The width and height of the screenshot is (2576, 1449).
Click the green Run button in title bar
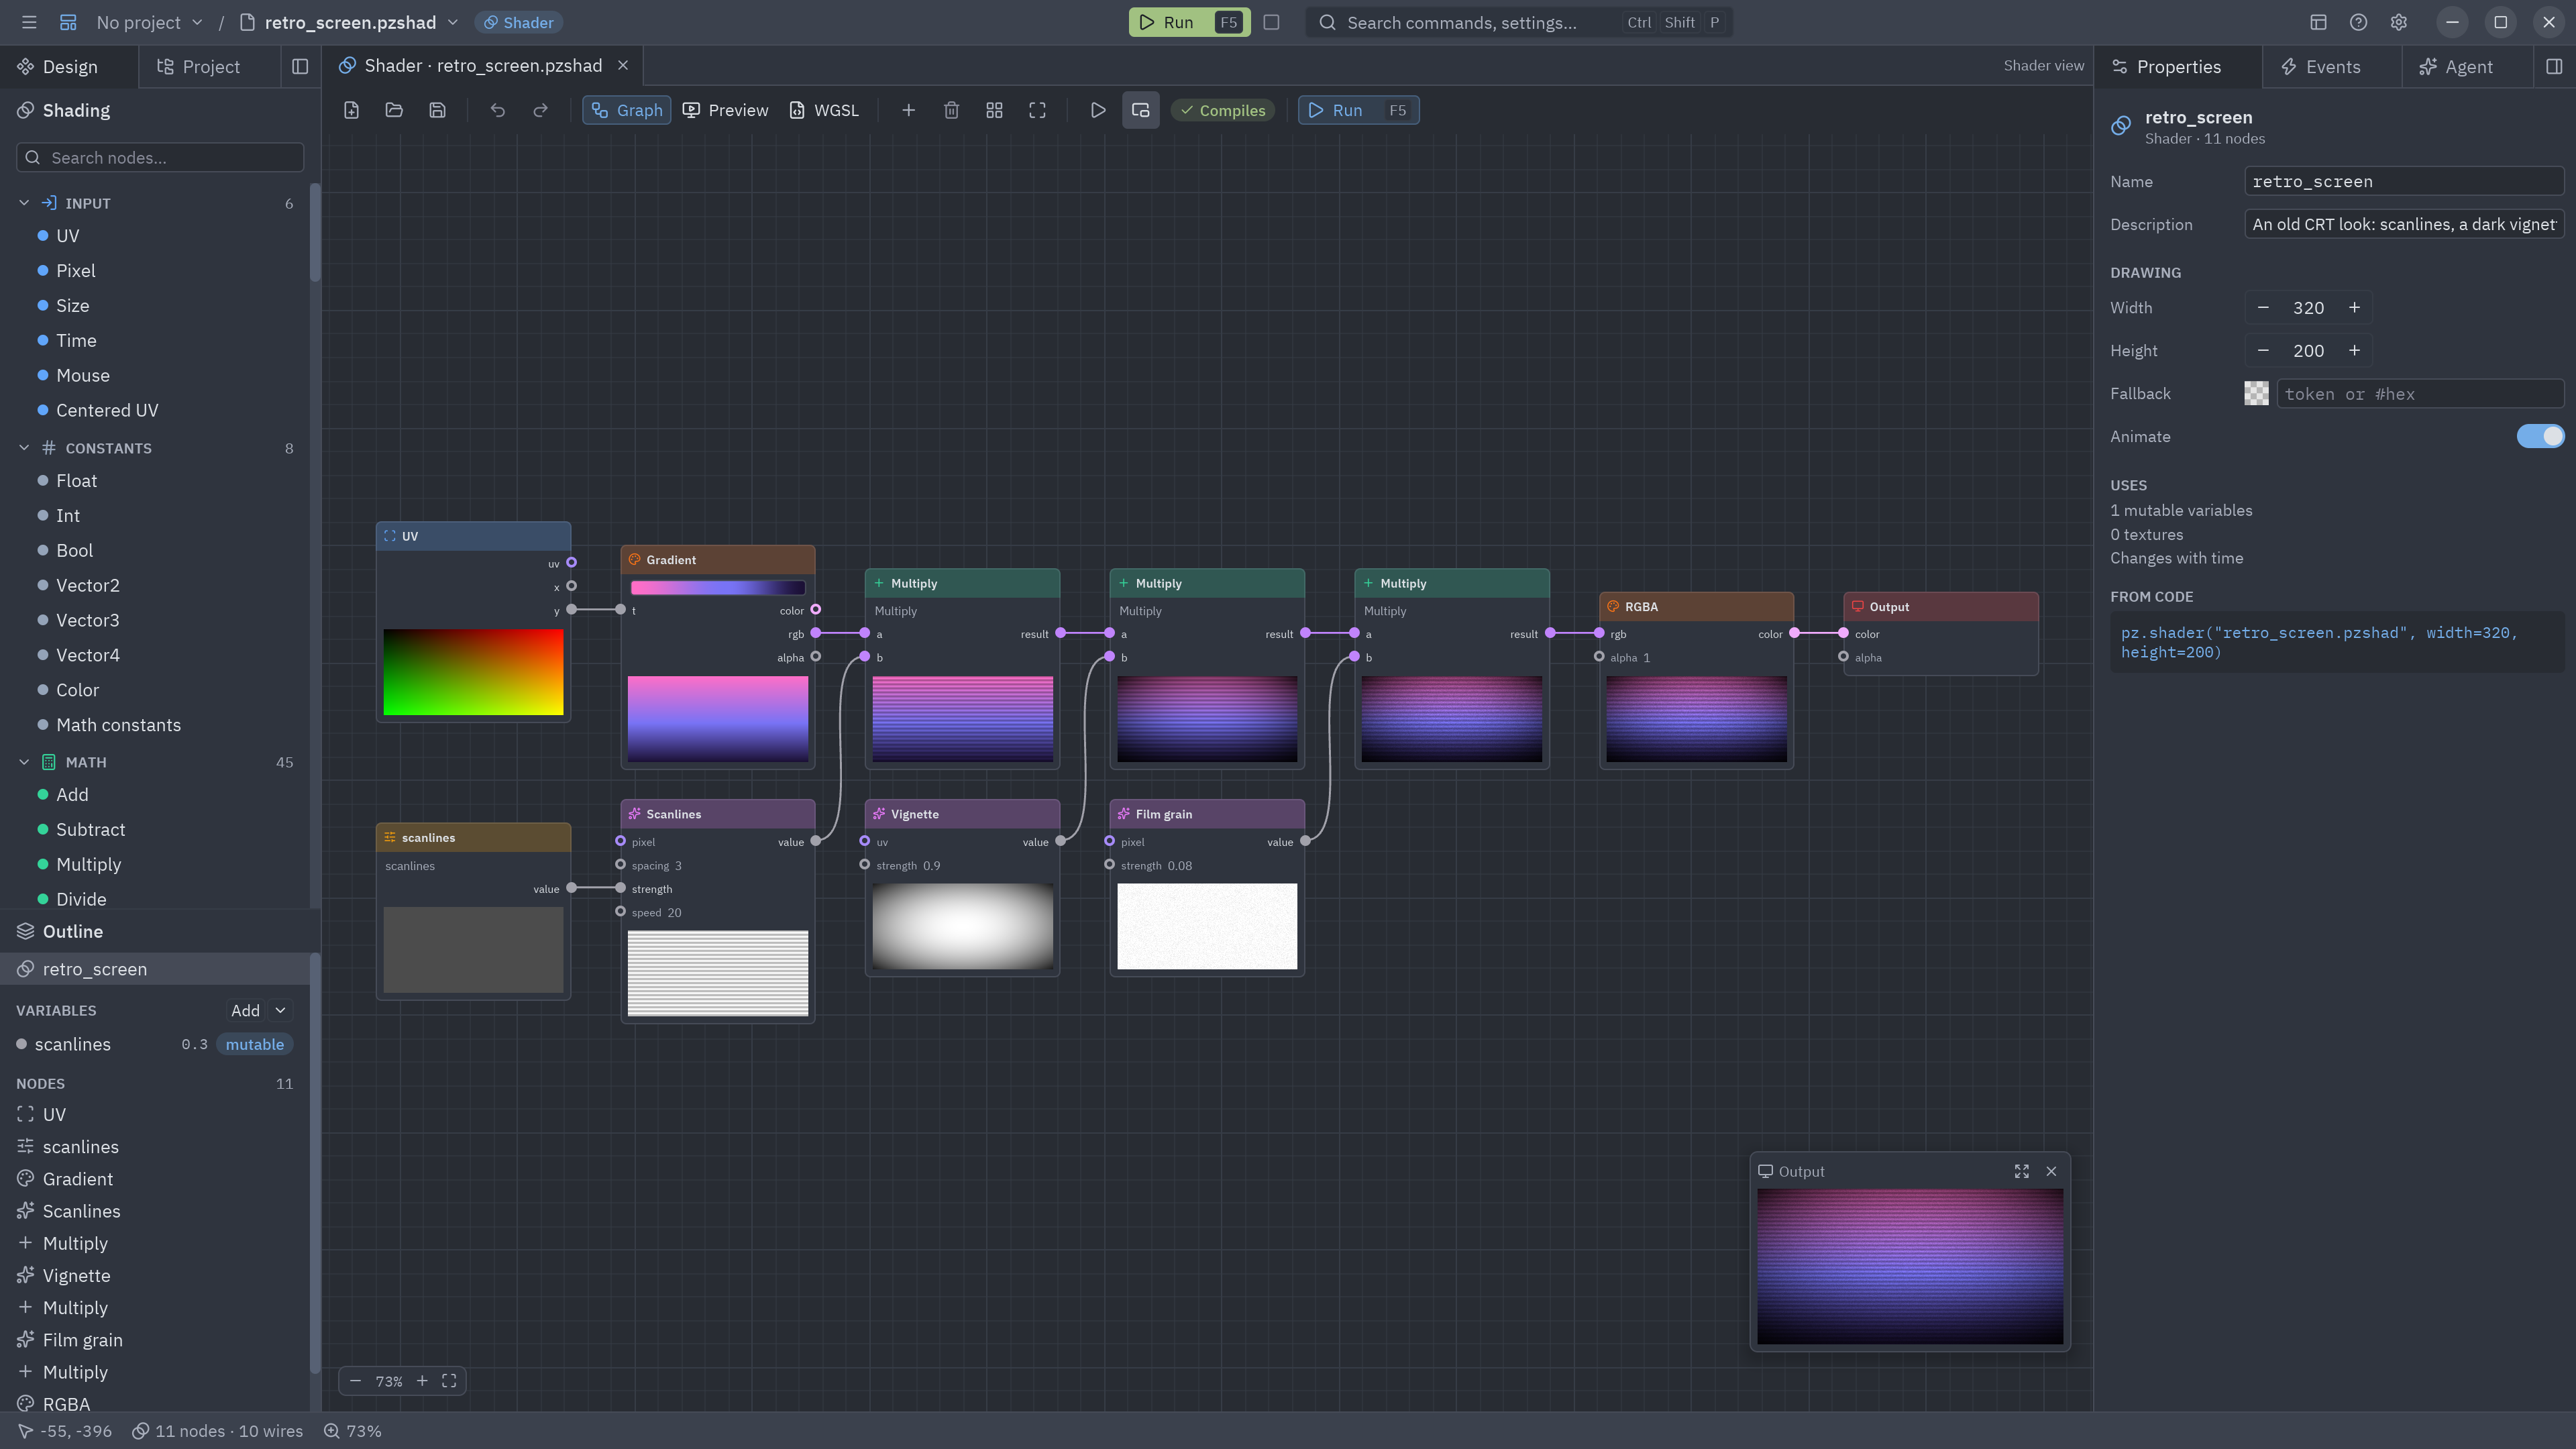1189,22
